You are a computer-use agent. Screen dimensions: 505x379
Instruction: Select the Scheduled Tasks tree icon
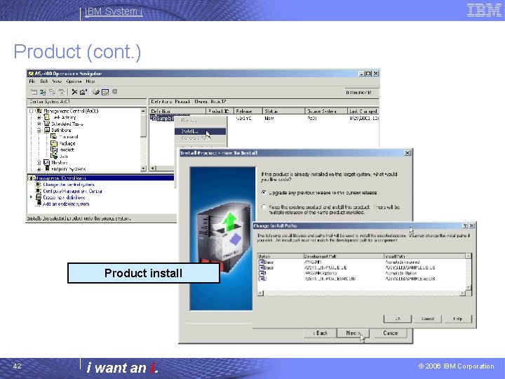coord(47,124)
